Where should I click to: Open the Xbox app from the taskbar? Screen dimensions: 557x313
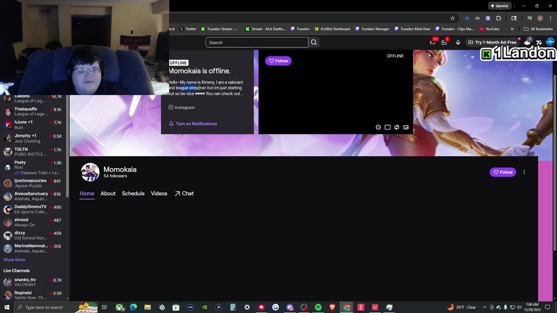coord(119,307)
